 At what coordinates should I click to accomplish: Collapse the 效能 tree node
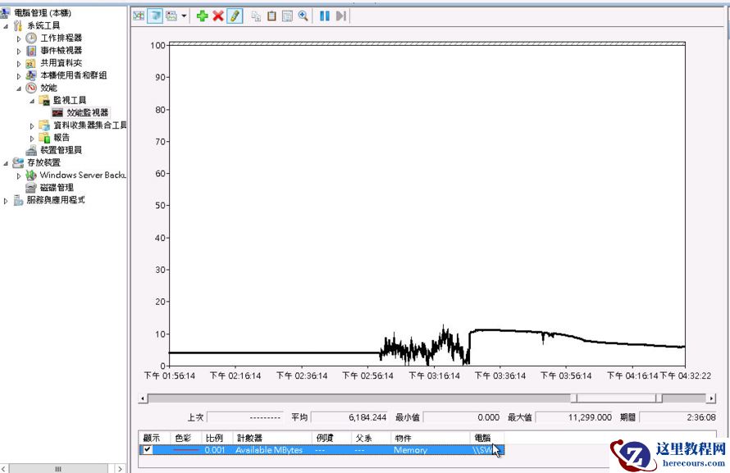pos(20,88)
